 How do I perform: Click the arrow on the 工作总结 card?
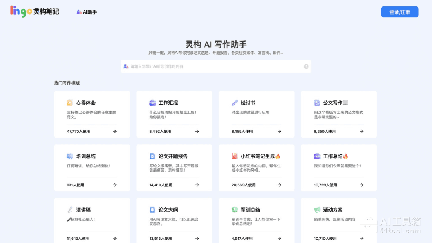pos(361,185)
